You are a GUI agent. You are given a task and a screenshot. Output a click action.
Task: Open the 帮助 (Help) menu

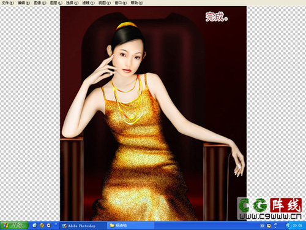[x=137, y=3]
